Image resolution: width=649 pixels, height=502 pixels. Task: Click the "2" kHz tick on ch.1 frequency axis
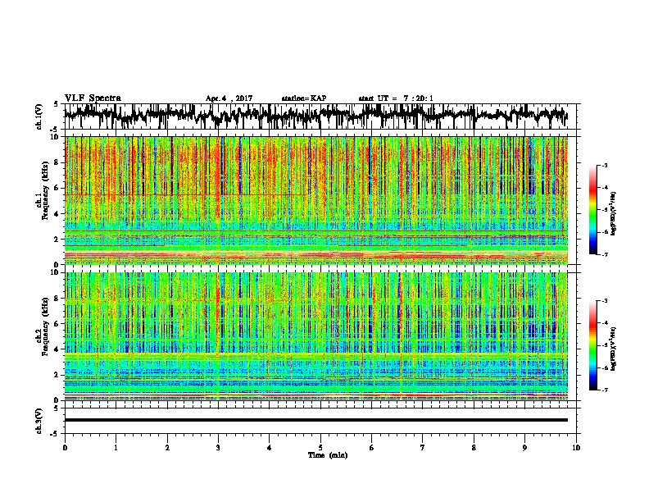57,240
